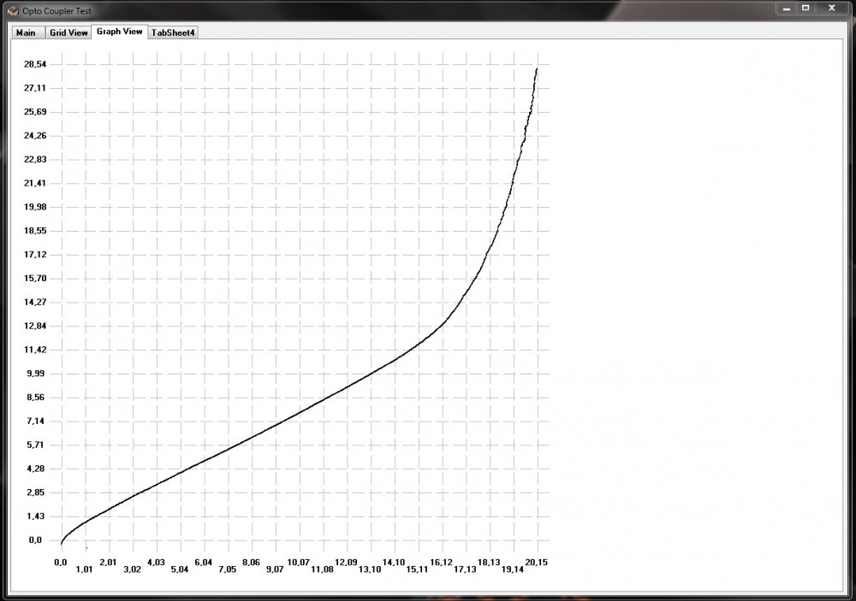The height and width of the screenshot is (601, 856).
Task: Minimize the Opto Coupler Test window
Action: [786, 8]
